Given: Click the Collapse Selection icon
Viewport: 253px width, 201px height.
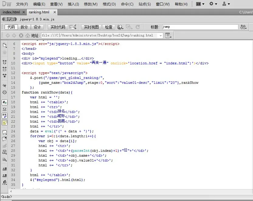Looking at the screenshot, I should coord(5,69).
